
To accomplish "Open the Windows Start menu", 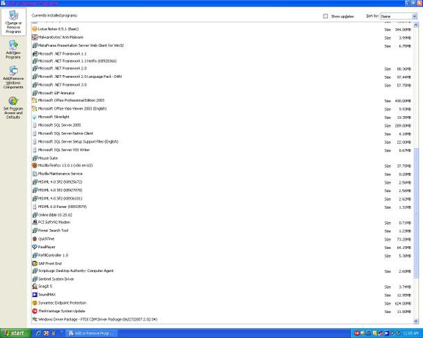I will (15, 333).
